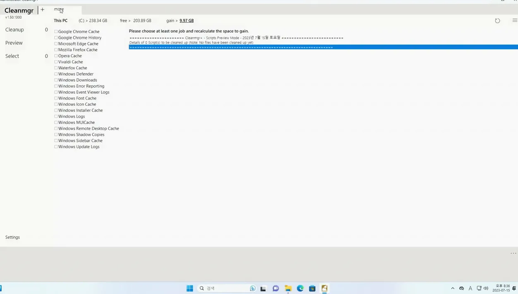Open Bing chat icon in the search box
Viewport: 518px width, 294px height.
(252, 288)
